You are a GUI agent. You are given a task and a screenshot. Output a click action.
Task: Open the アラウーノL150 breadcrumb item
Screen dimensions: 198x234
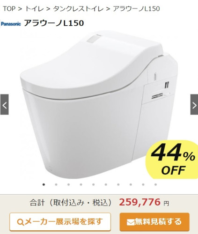(x=136, y=9)
